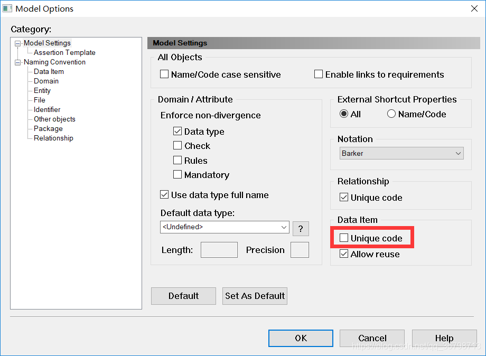The image size is (486, 356).
Task: Enable links to requirements checkbox
Action: (x=319, y=74)
